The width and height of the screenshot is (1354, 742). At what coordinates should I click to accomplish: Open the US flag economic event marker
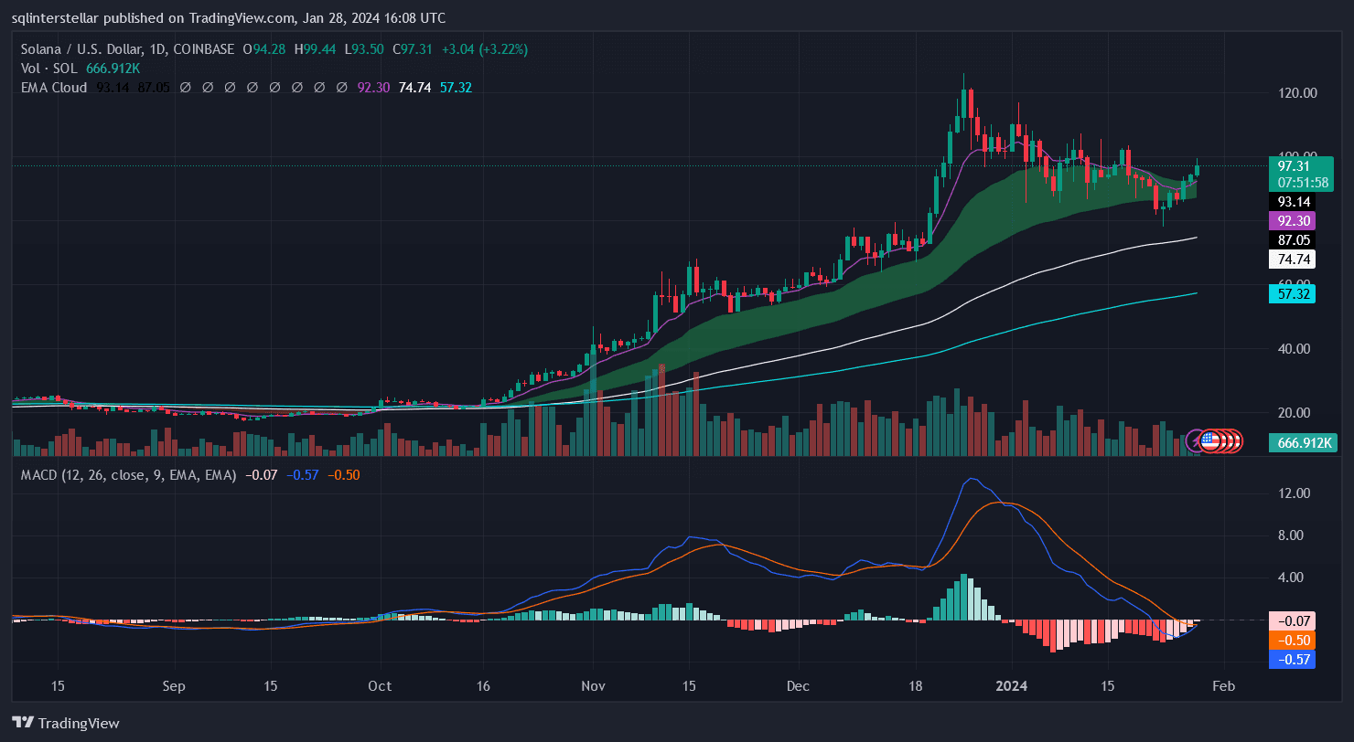[x=1209, y=440]
